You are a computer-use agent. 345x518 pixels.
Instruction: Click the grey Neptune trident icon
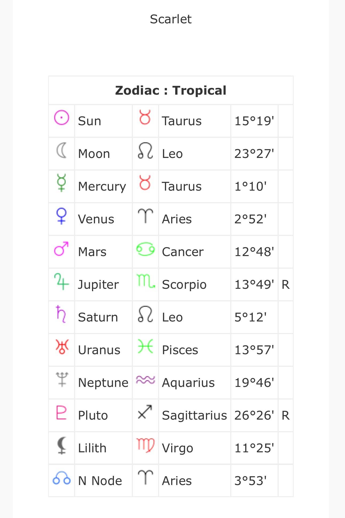(62, 379)
